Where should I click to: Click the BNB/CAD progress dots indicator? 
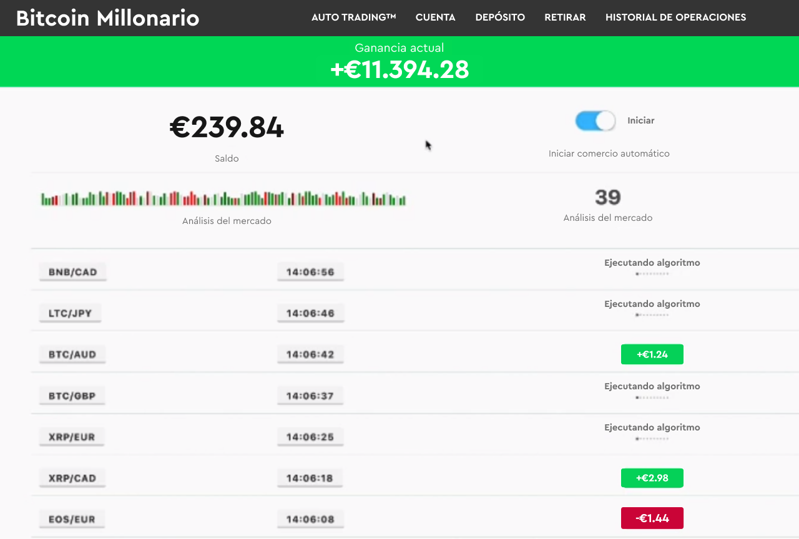652,274
